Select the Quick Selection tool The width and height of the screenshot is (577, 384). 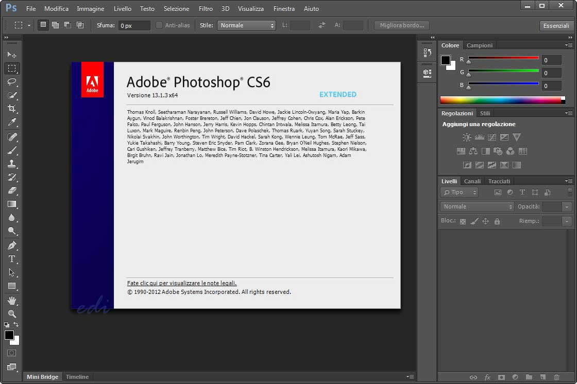(12, 95)
